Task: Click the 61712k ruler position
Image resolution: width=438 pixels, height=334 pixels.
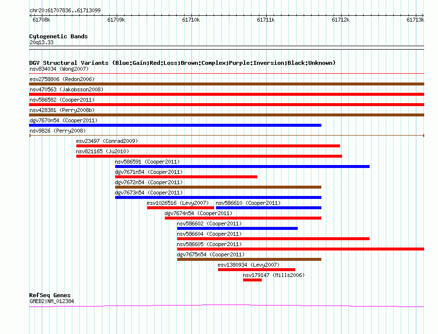Action: 341,20
